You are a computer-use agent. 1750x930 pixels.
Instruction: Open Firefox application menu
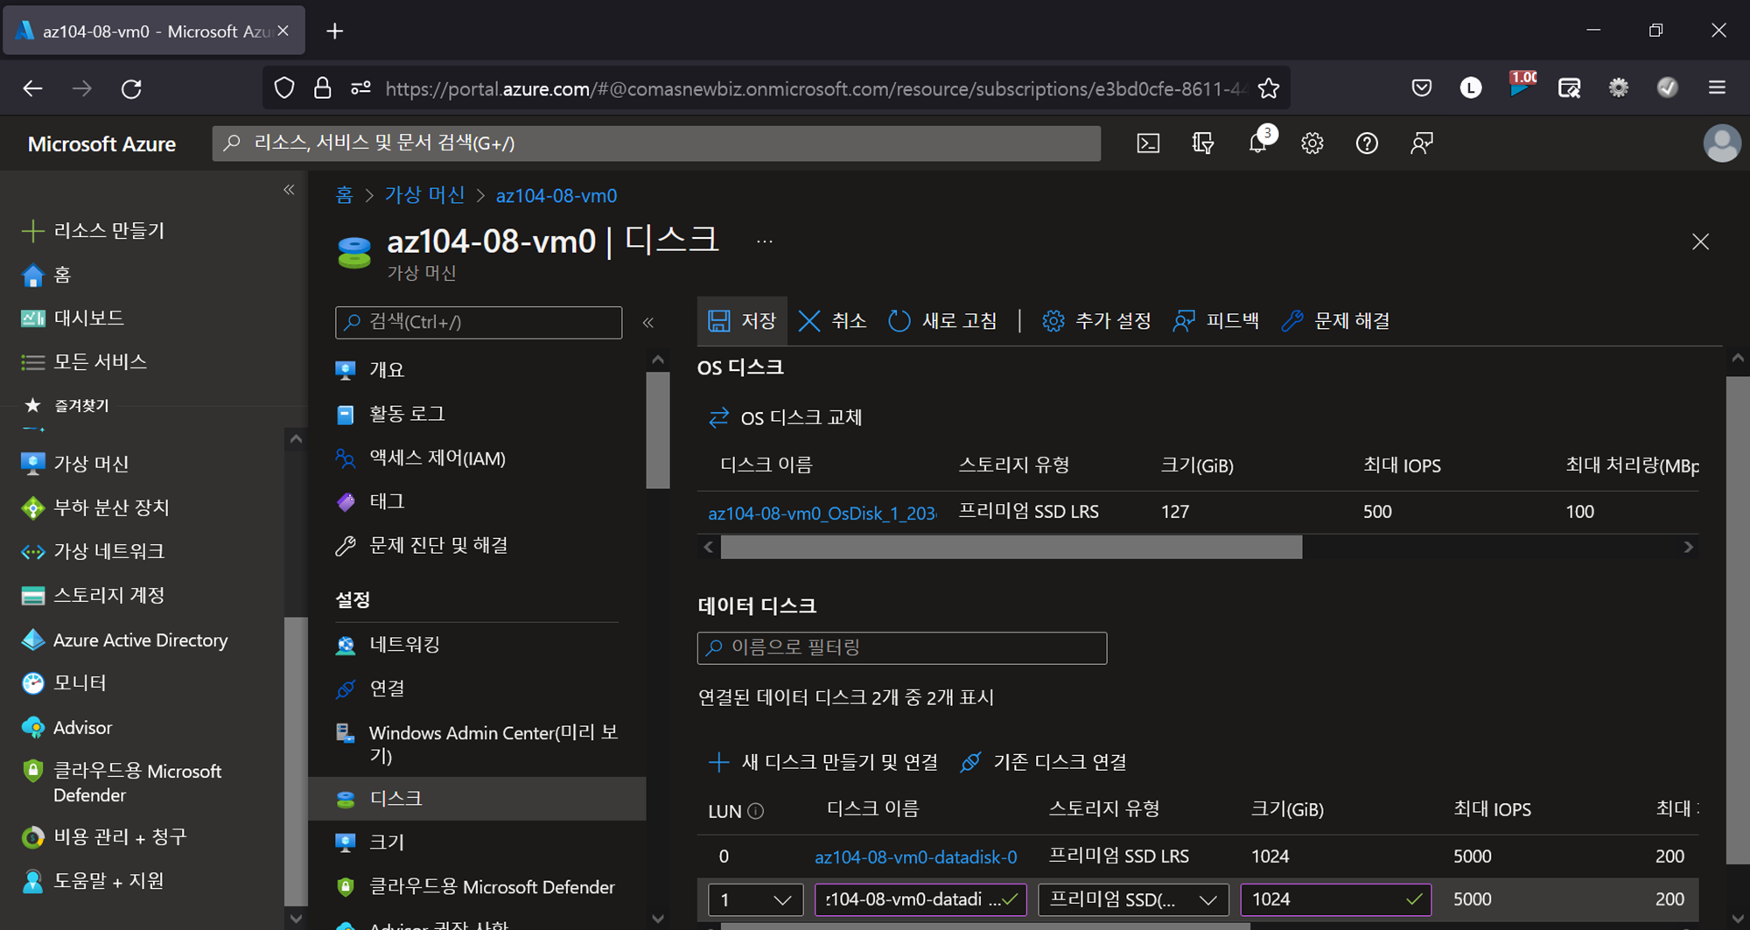pos(1717,87)
